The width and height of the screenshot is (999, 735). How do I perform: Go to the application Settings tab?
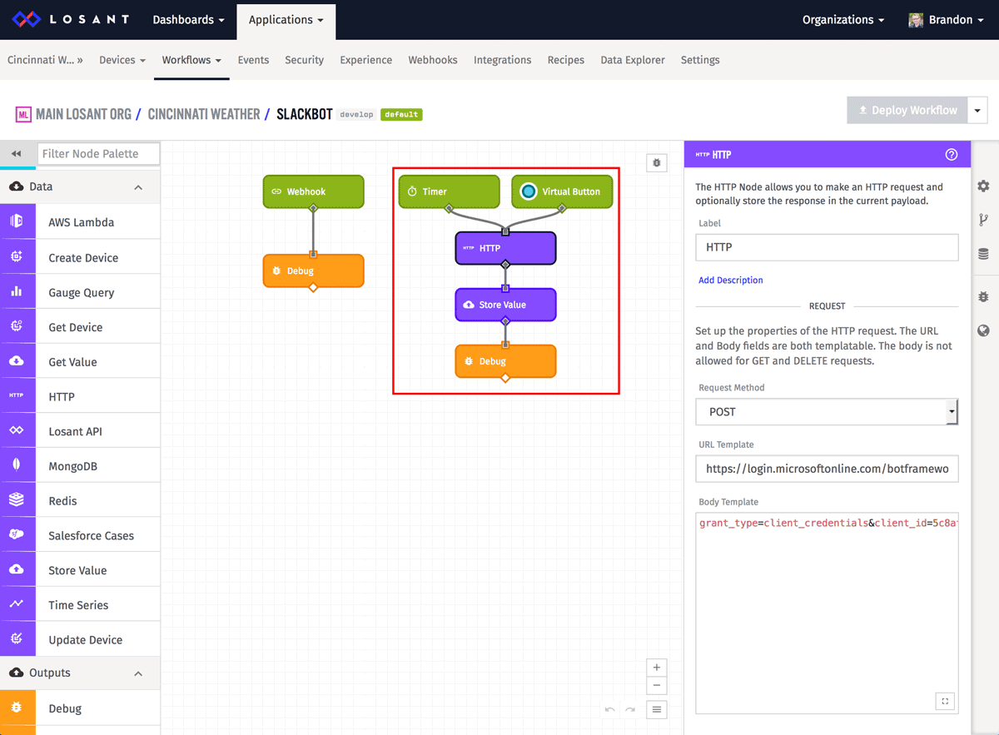(700, 60)
